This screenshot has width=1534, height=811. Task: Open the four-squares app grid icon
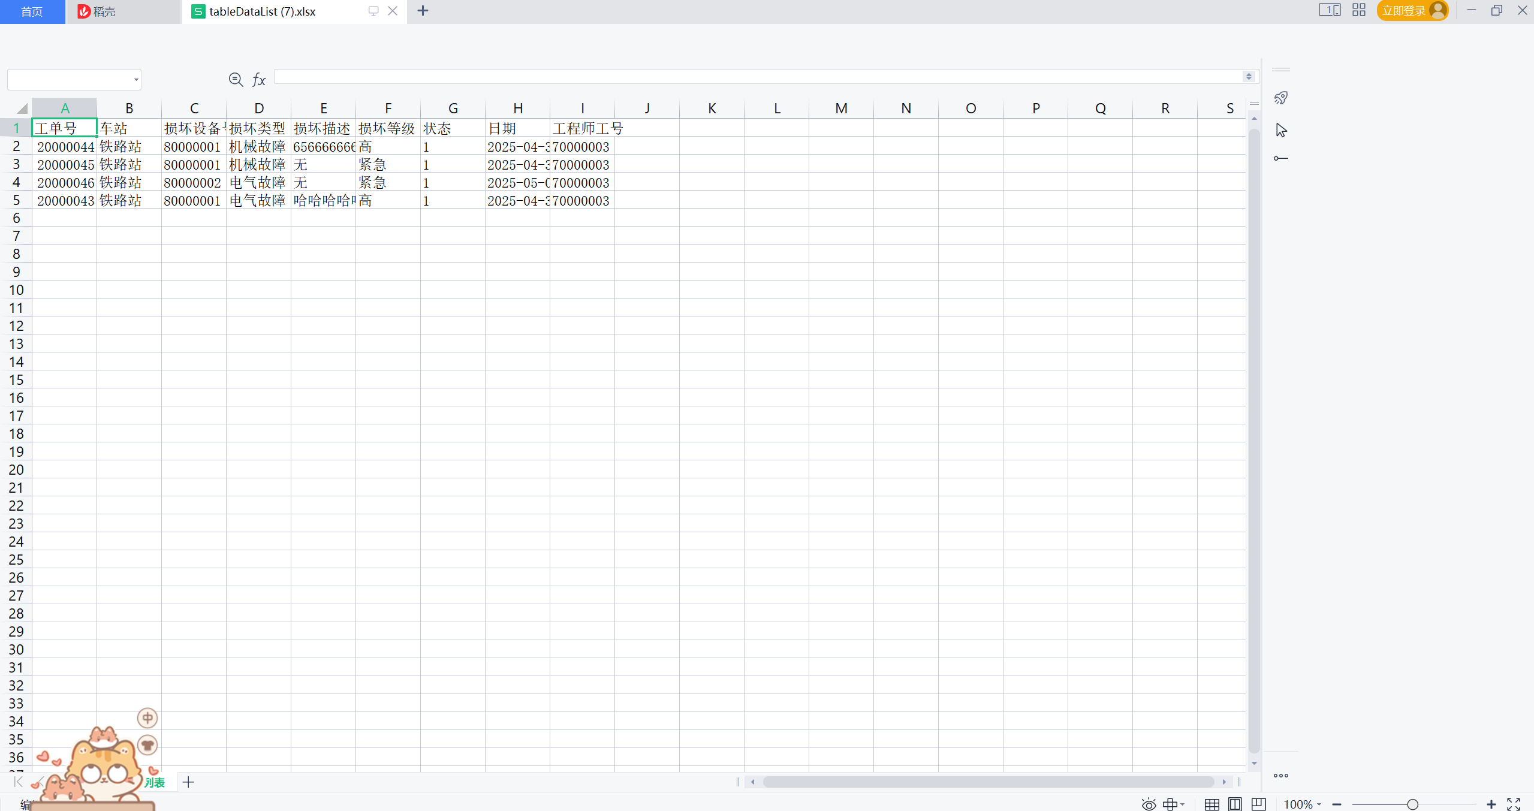(x=1358, y=10)
